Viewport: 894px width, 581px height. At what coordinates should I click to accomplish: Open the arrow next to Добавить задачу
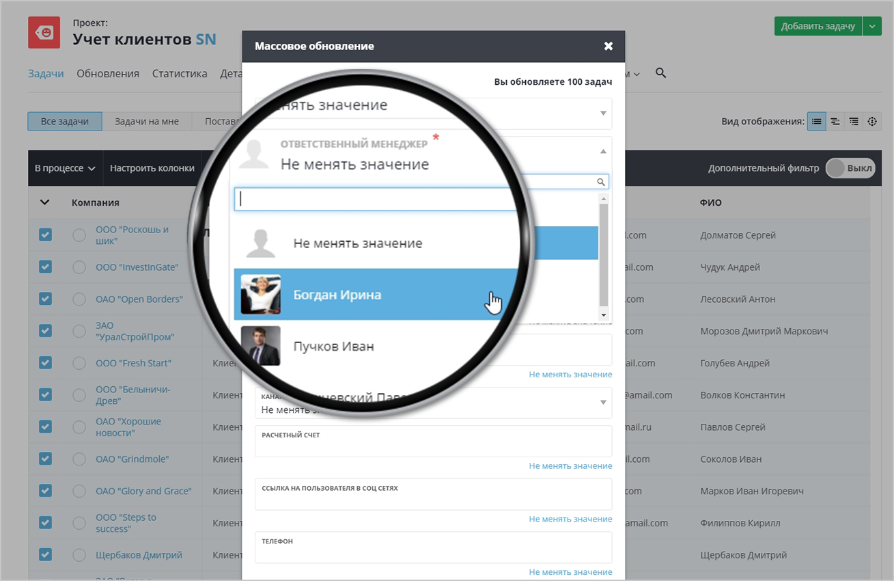point(872,26)
